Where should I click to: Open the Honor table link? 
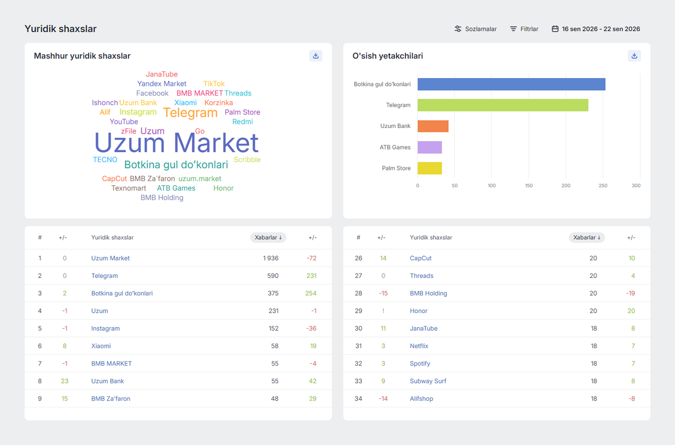coord(418,310)
